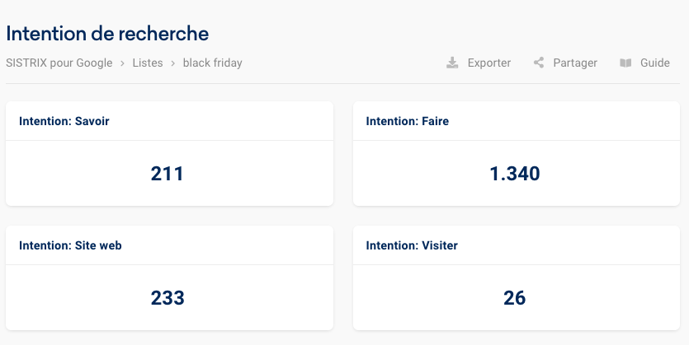Image resolution: width=689 pixels, height=345 pixels.
Task: Click the breadcrumb arrow before black friday
Action: (x=173, y=63)
